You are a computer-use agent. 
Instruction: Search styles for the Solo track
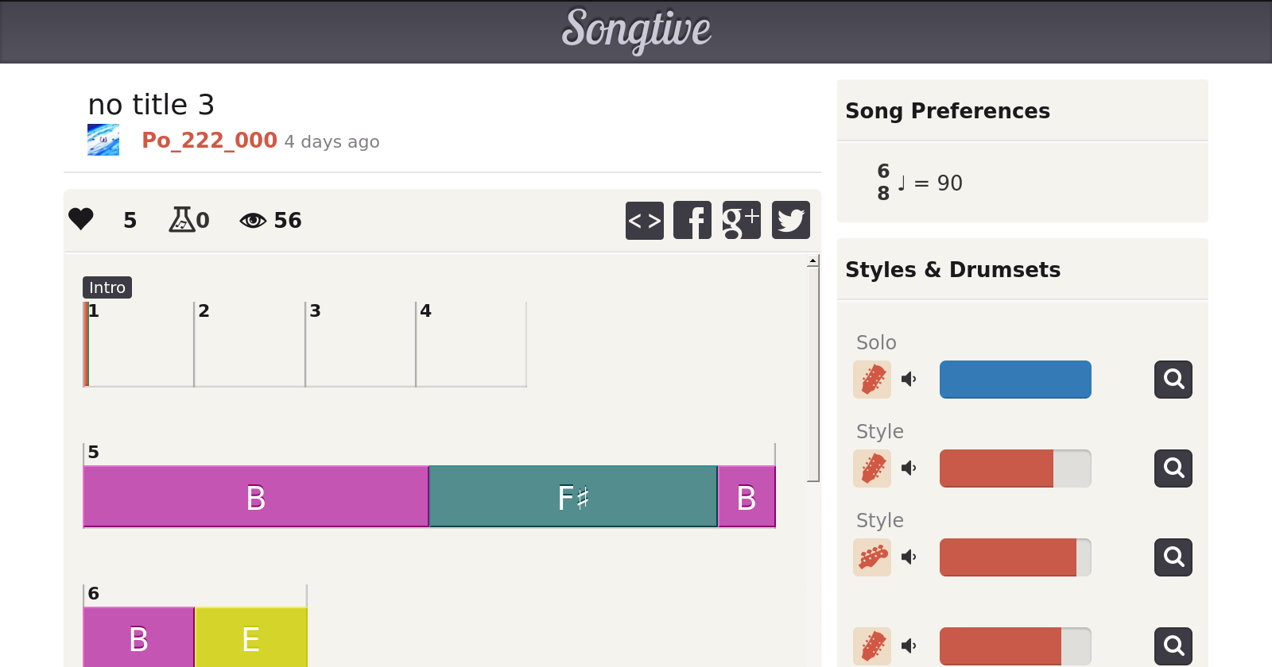tap(1173, 380)
